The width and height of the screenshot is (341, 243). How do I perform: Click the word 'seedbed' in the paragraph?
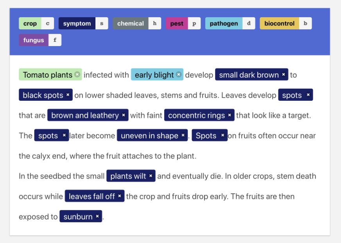pos(52,176)
